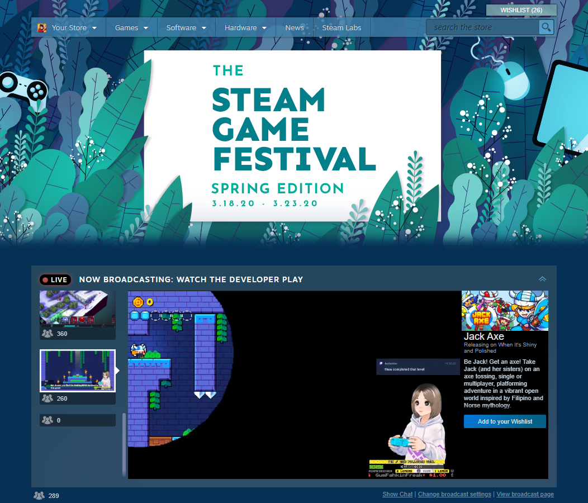Open the Games dropdown menu
588x503 pixels.
coord(131,28)
